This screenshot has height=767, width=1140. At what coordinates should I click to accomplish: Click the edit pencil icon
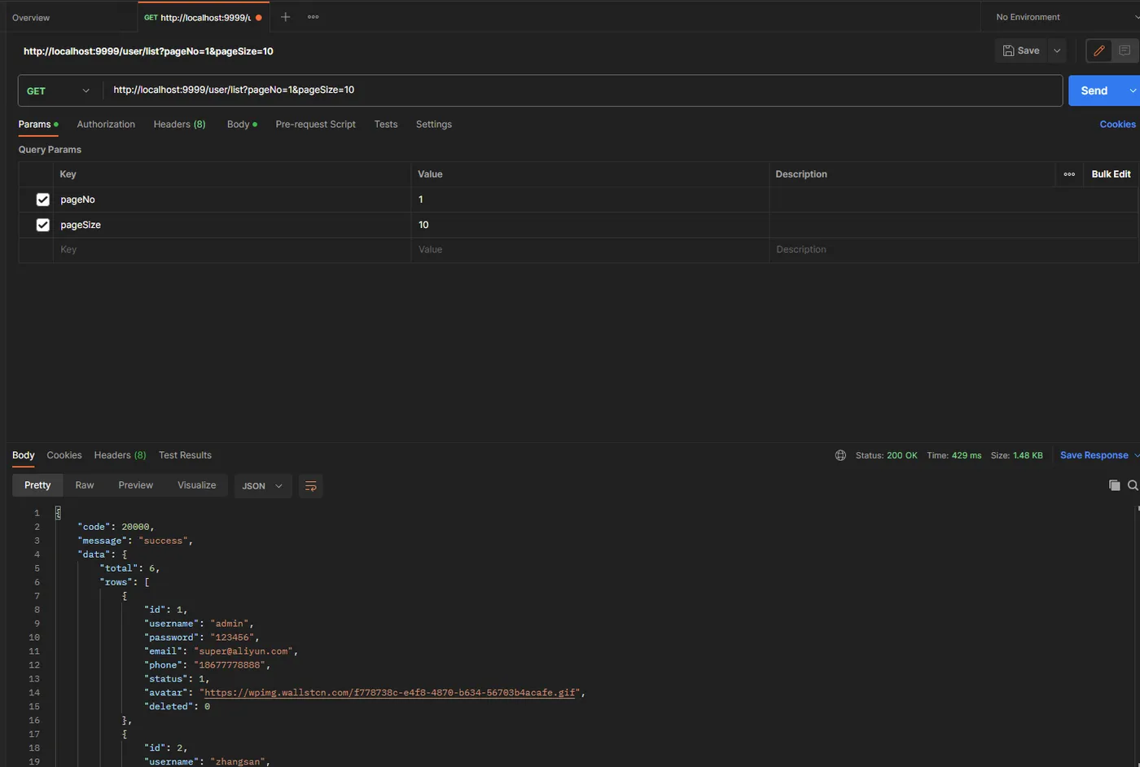pos(1099,50)
